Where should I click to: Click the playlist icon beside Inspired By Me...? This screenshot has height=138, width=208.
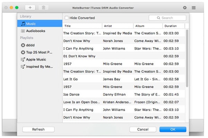[23, 67]
